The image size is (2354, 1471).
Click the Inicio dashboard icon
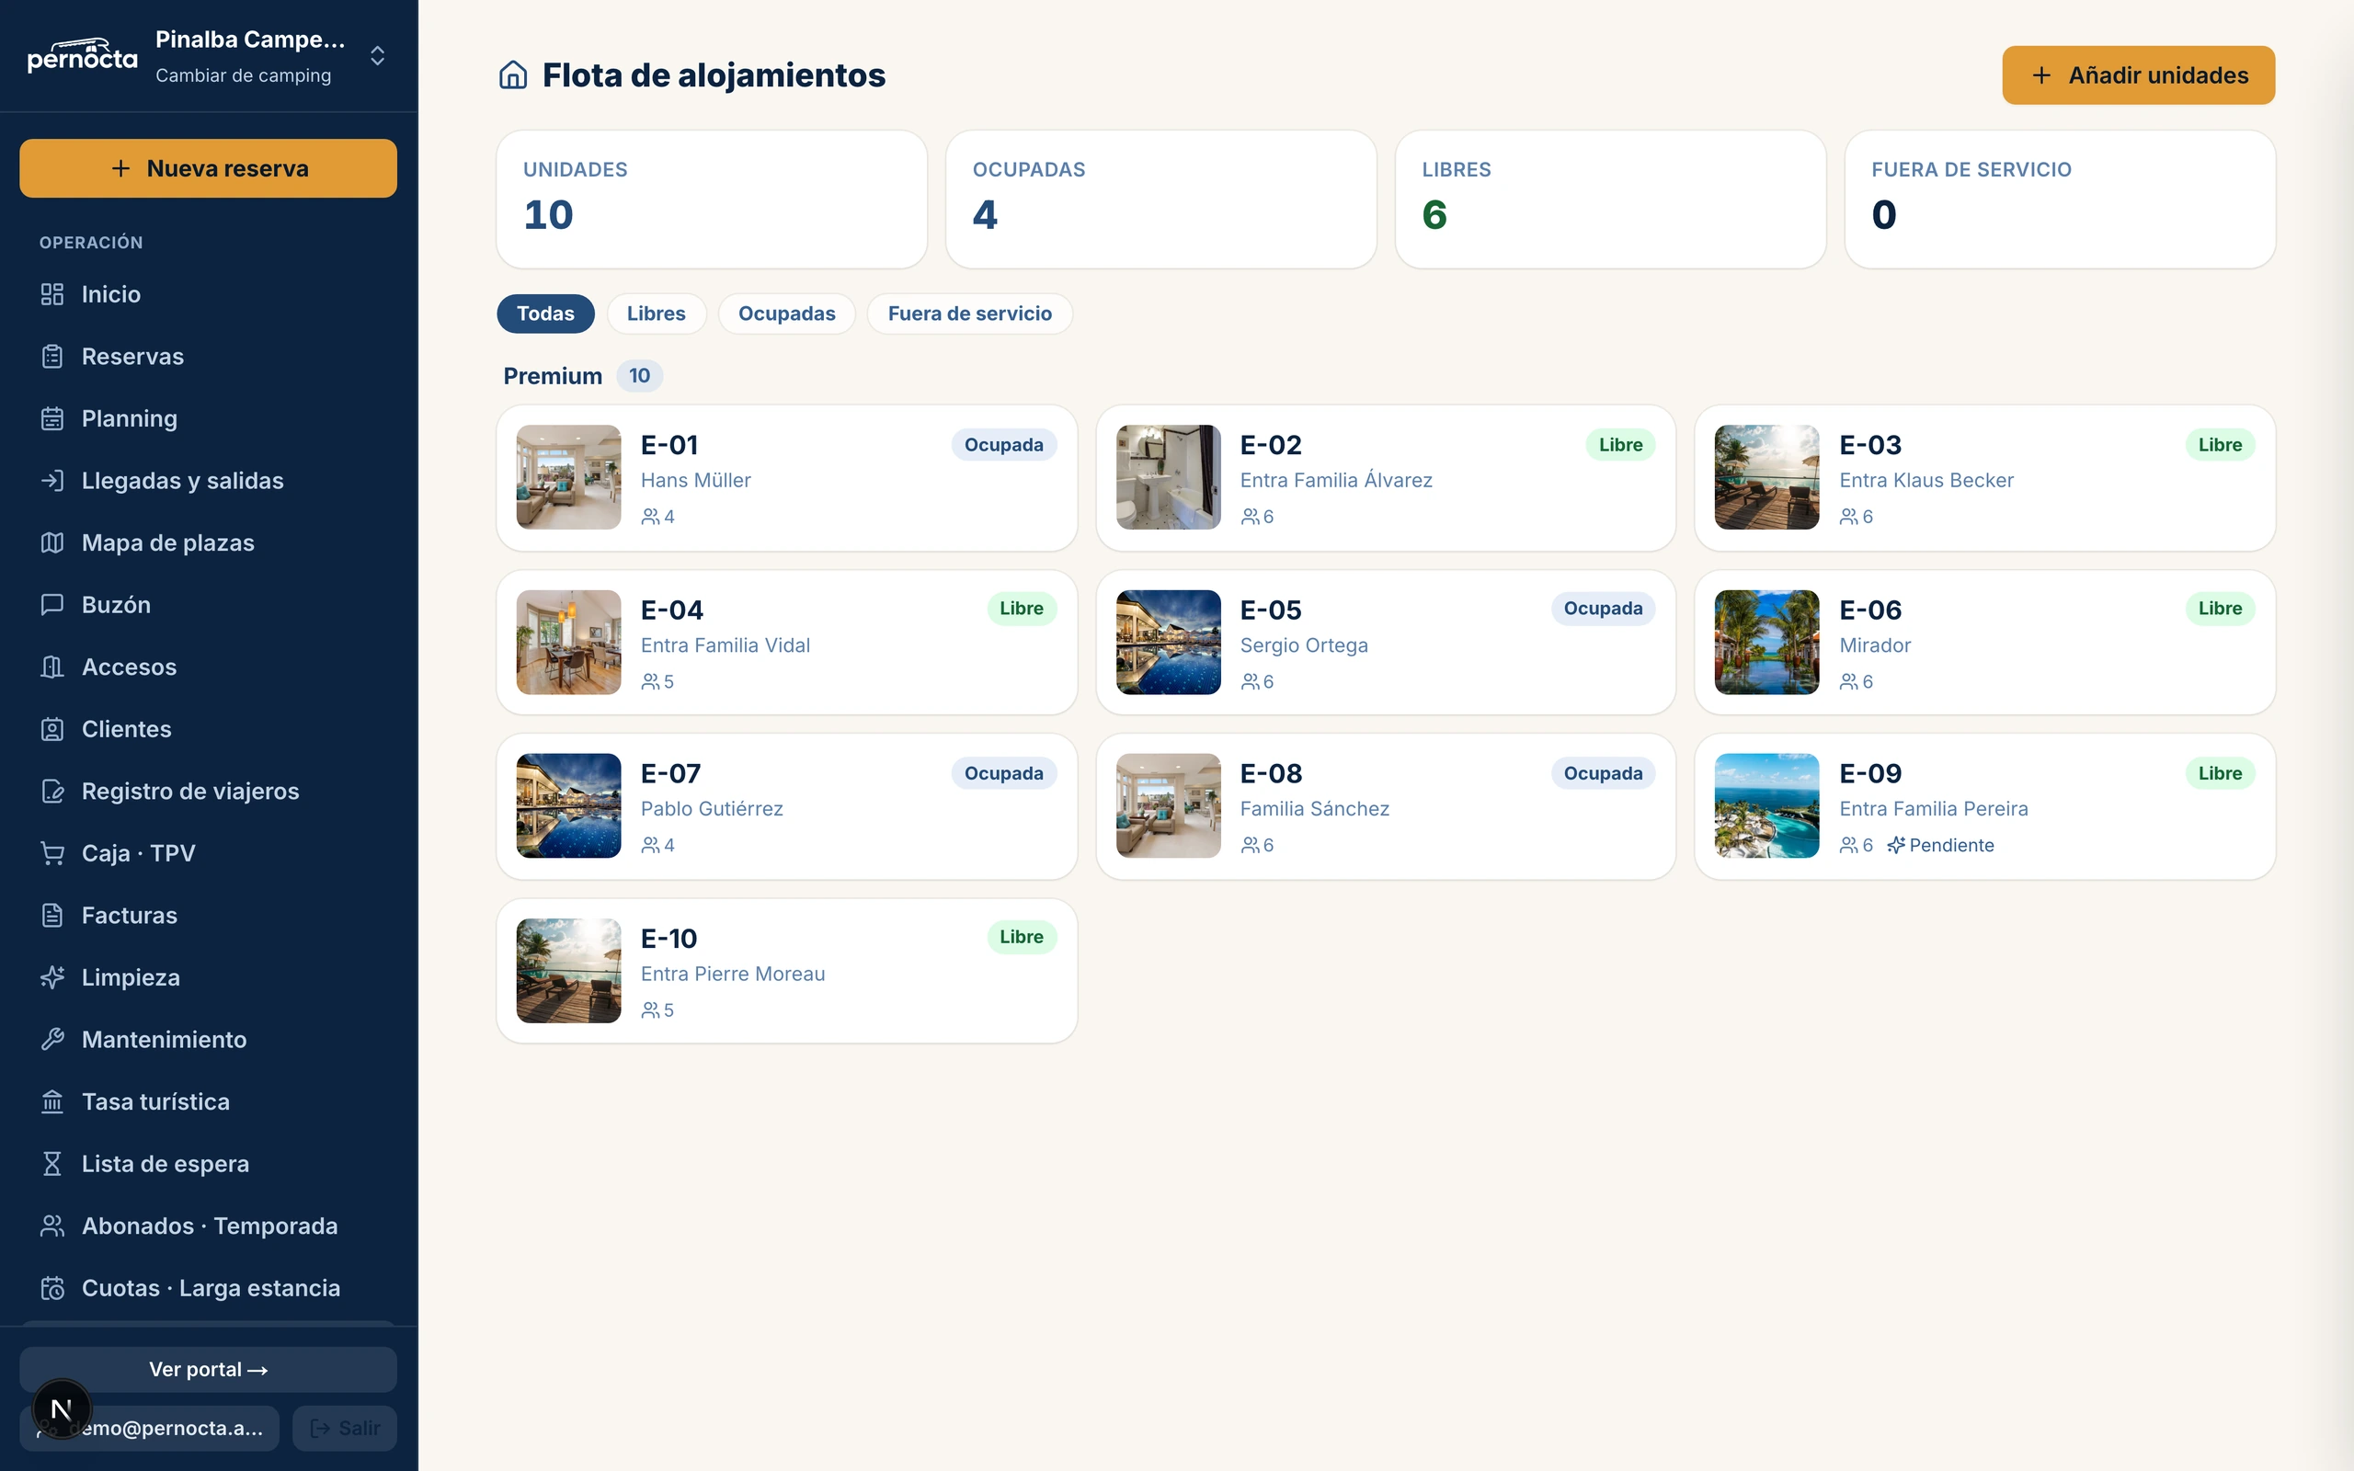[52, 294]
